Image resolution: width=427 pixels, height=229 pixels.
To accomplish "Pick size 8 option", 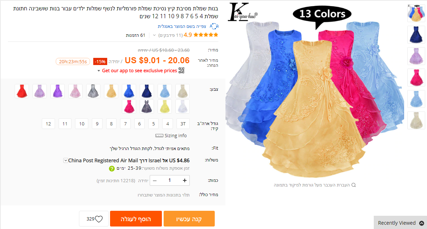I will 111,124.
